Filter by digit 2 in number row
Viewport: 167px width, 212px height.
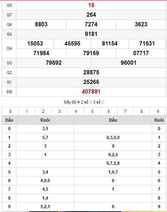click(x=43, y=111)
